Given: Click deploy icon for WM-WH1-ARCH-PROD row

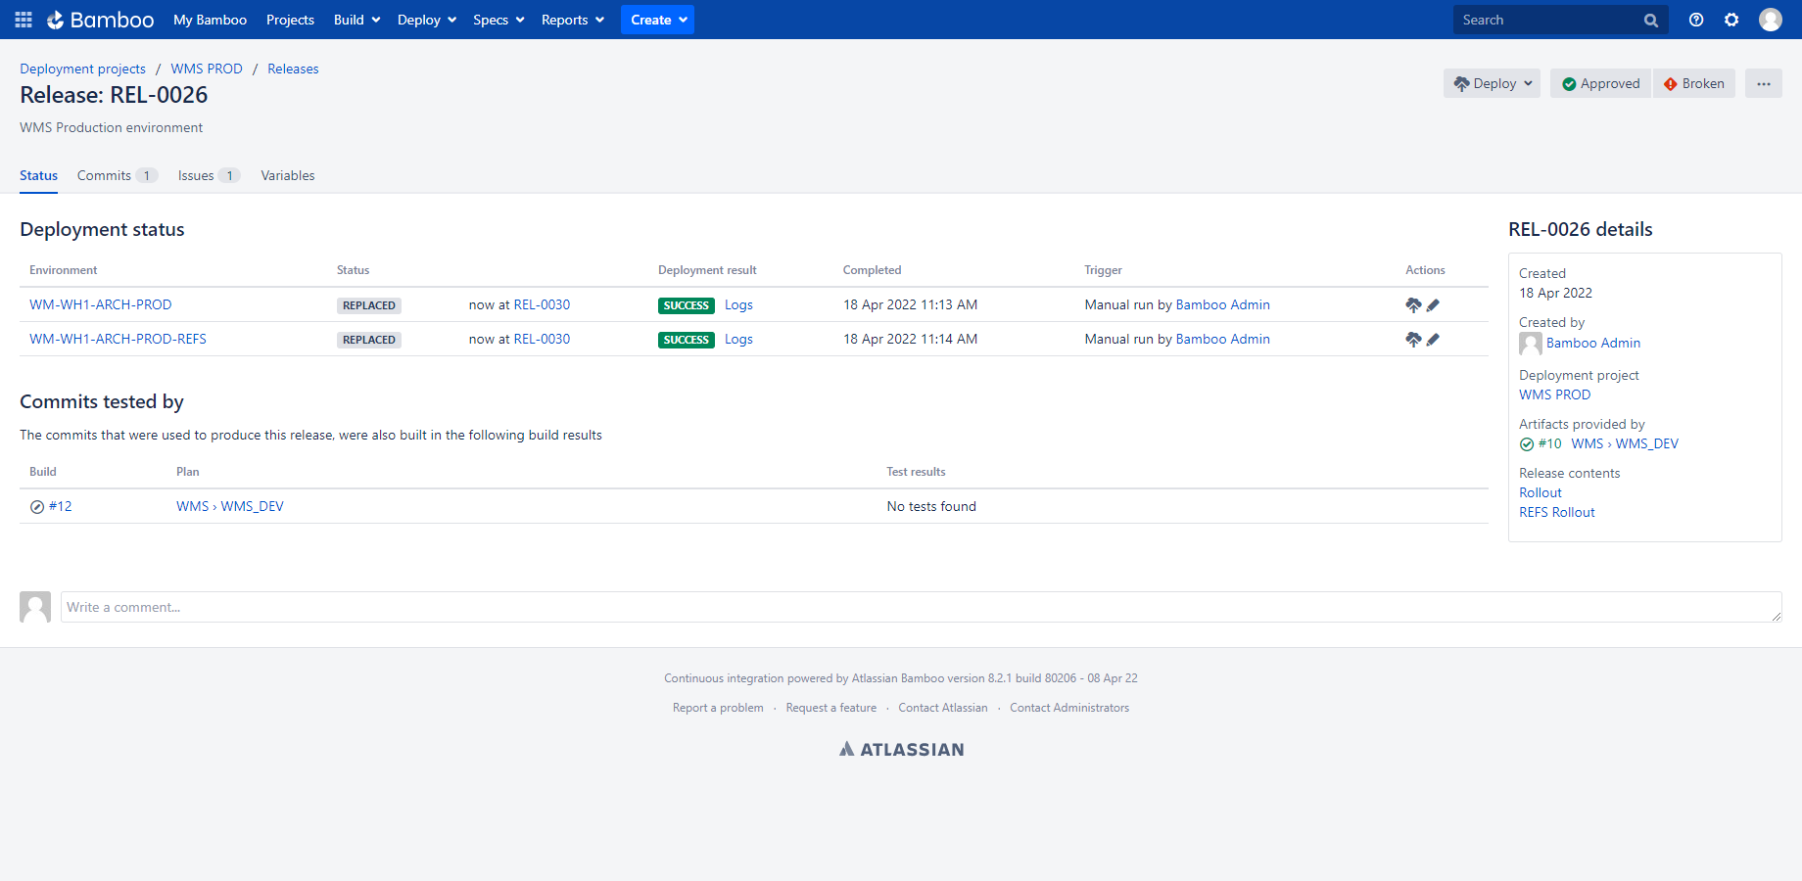Looking at the screenshot, I should click(x=1413, y=305).
